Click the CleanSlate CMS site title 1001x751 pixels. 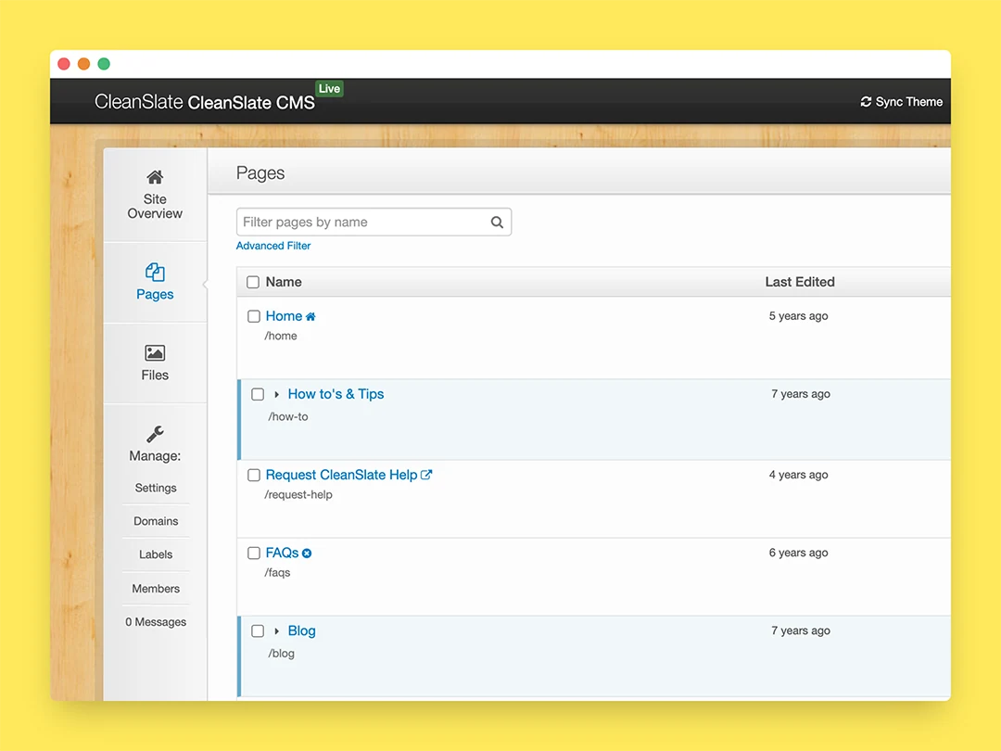[x=251, y=102]
